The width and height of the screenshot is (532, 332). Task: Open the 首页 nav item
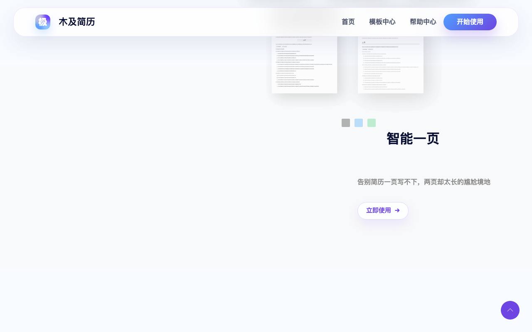pos(348,22)
